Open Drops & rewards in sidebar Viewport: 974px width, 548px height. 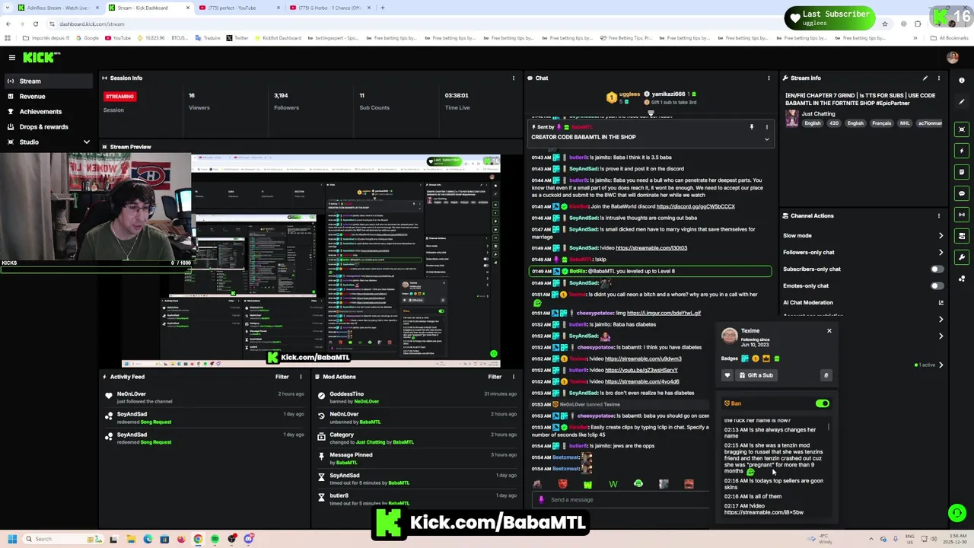pyautogui.click(x=43, y=127)
